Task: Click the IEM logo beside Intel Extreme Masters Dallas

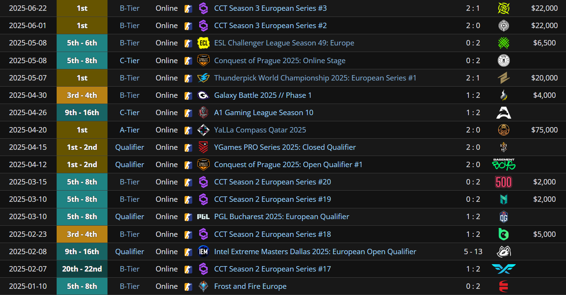Action: point(203,251)
